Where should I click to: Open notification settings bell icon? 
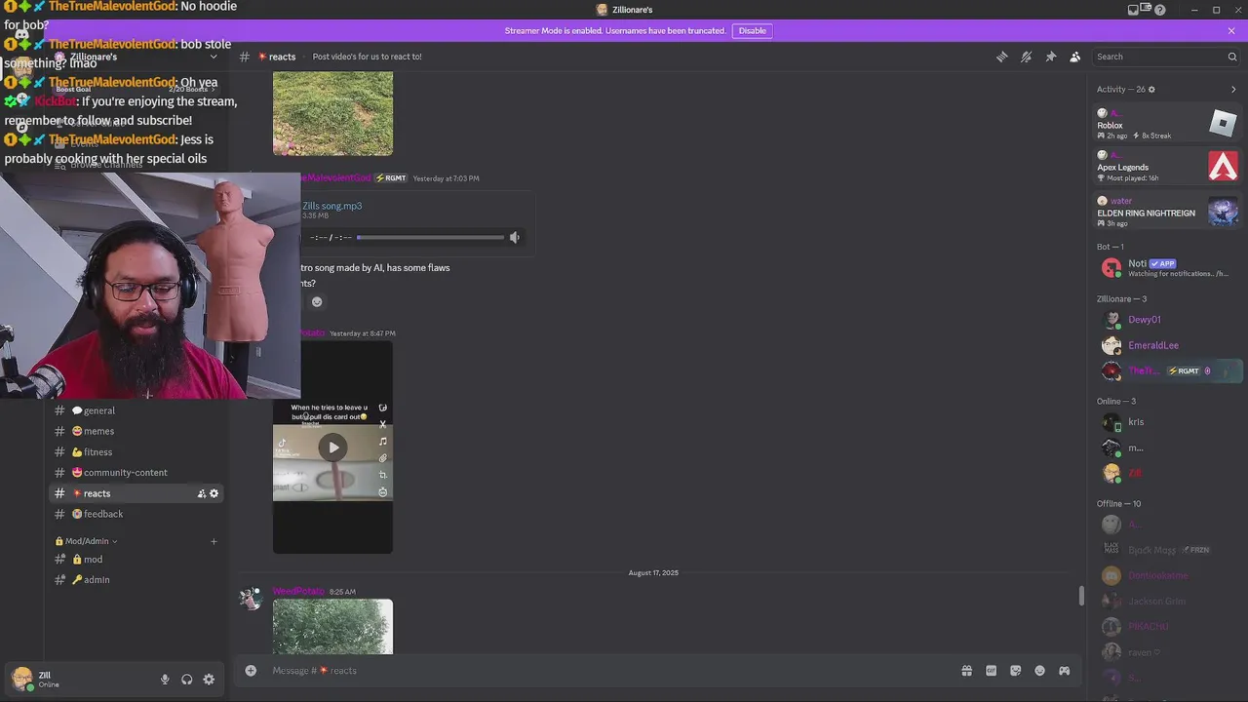[x=1026, y=57]
